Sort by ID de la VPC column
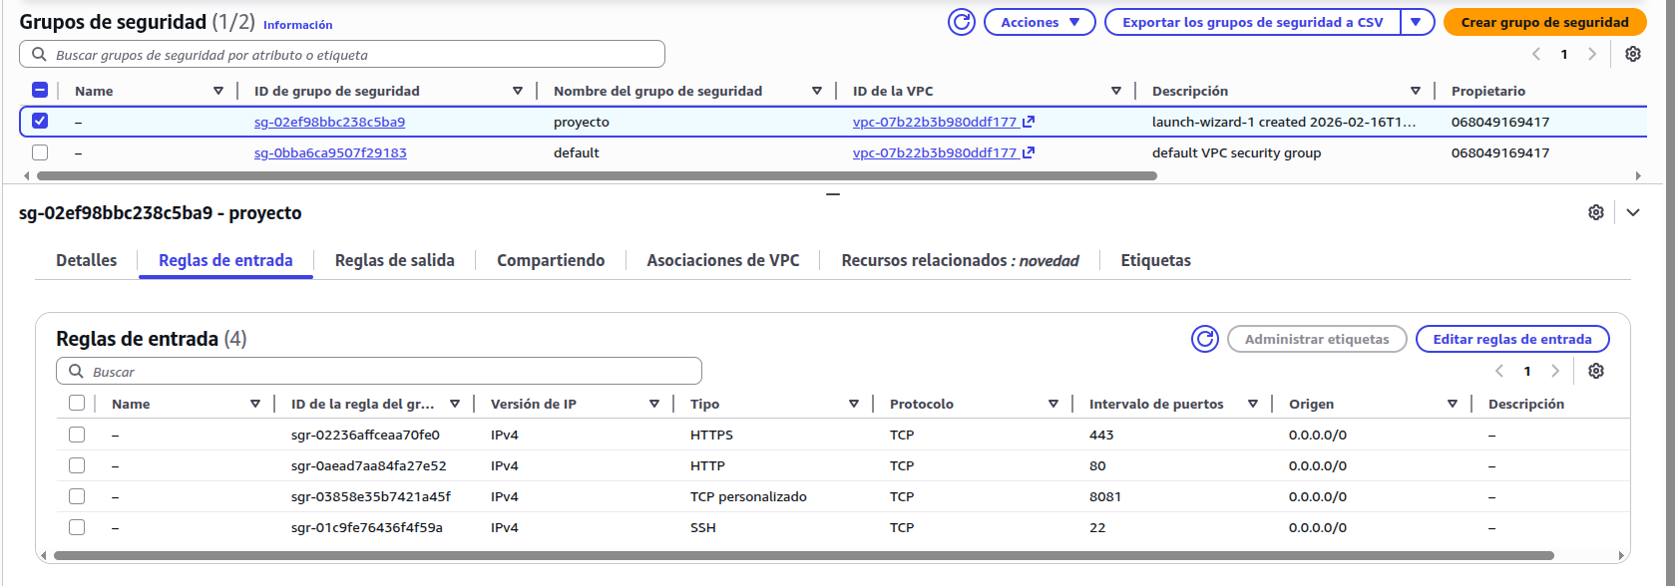This screenshot has height=586, width=1678. [x=1116, y=91]
